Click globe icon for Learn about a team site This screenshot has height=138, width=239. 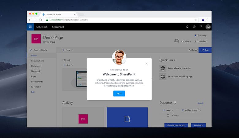(163, 68)
